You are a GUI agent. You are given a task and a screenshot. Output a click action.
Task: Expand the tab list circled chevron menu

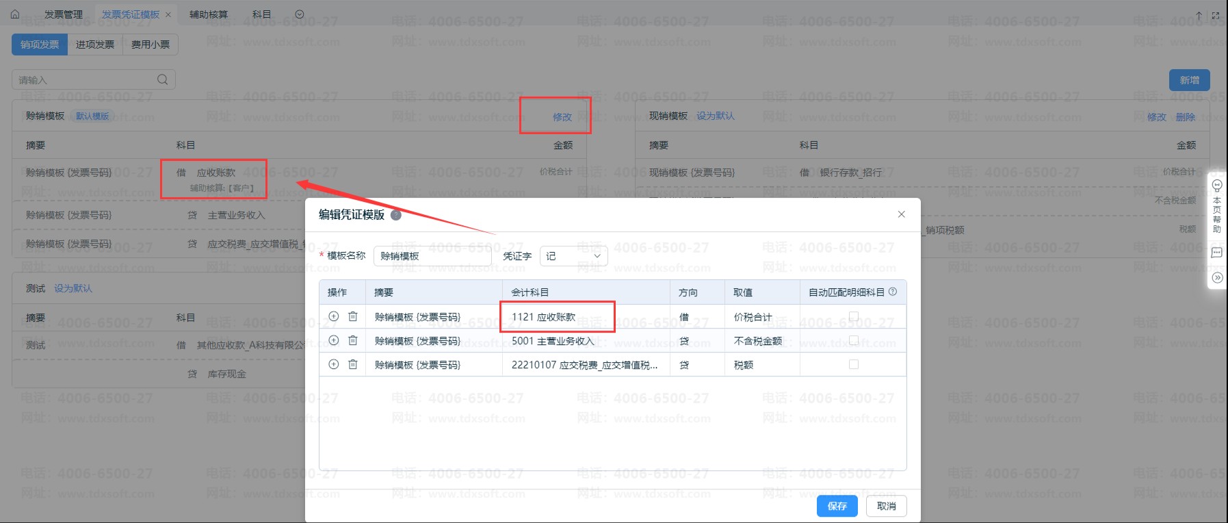300,14
